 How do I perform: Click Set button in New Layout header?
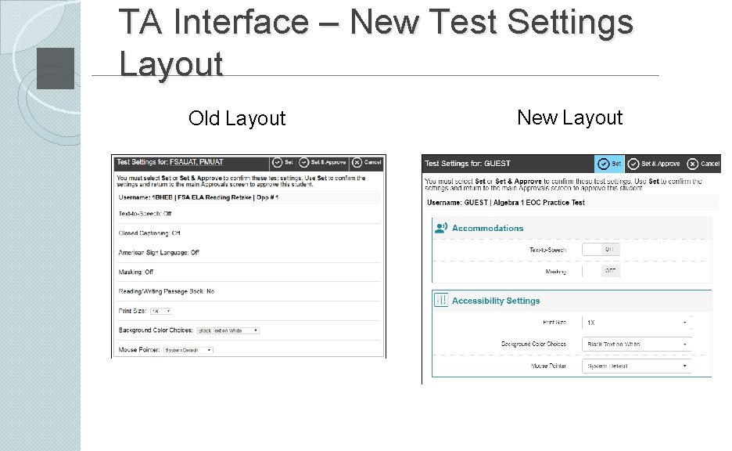609,164
